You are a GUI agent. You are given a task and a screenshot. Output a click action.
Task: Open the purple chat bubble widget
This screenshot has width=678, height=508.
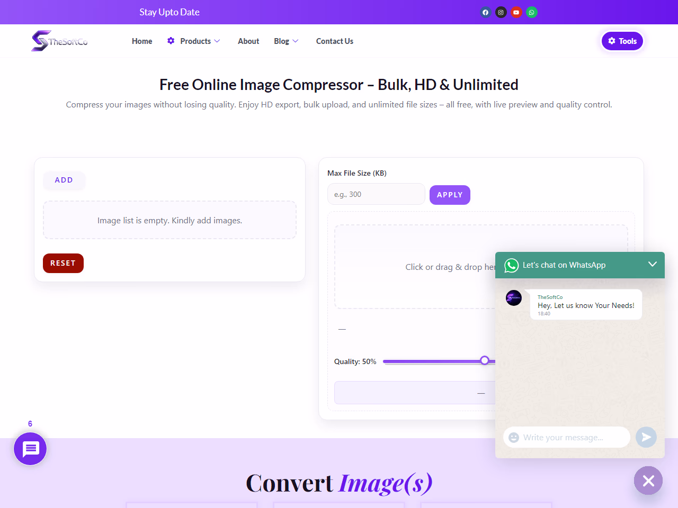(30, 449)
